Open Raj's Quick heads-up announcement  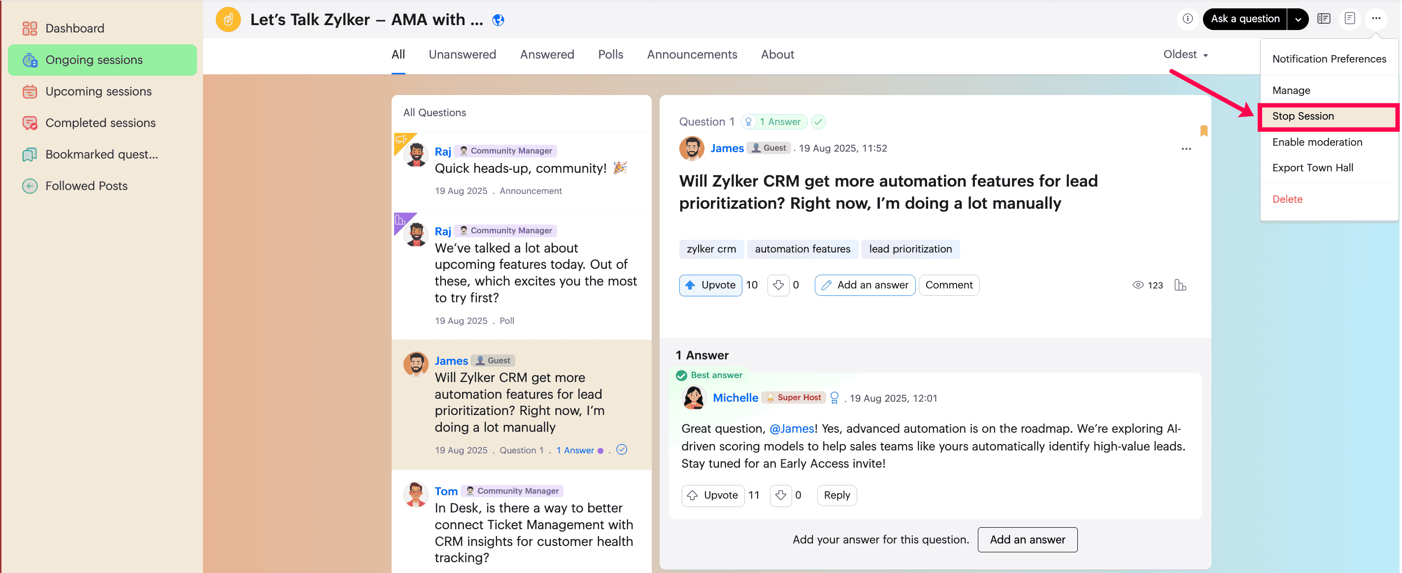click(x=521, y=170)
